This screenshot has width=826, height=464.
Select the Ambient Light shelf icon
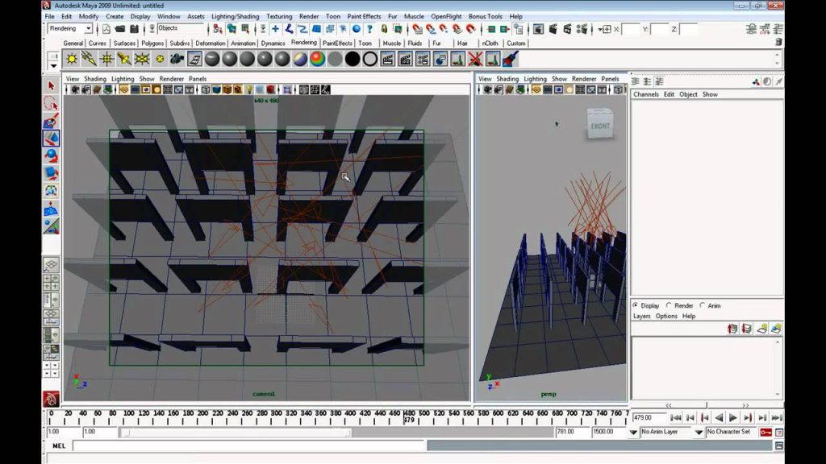[x=72, y=59]
